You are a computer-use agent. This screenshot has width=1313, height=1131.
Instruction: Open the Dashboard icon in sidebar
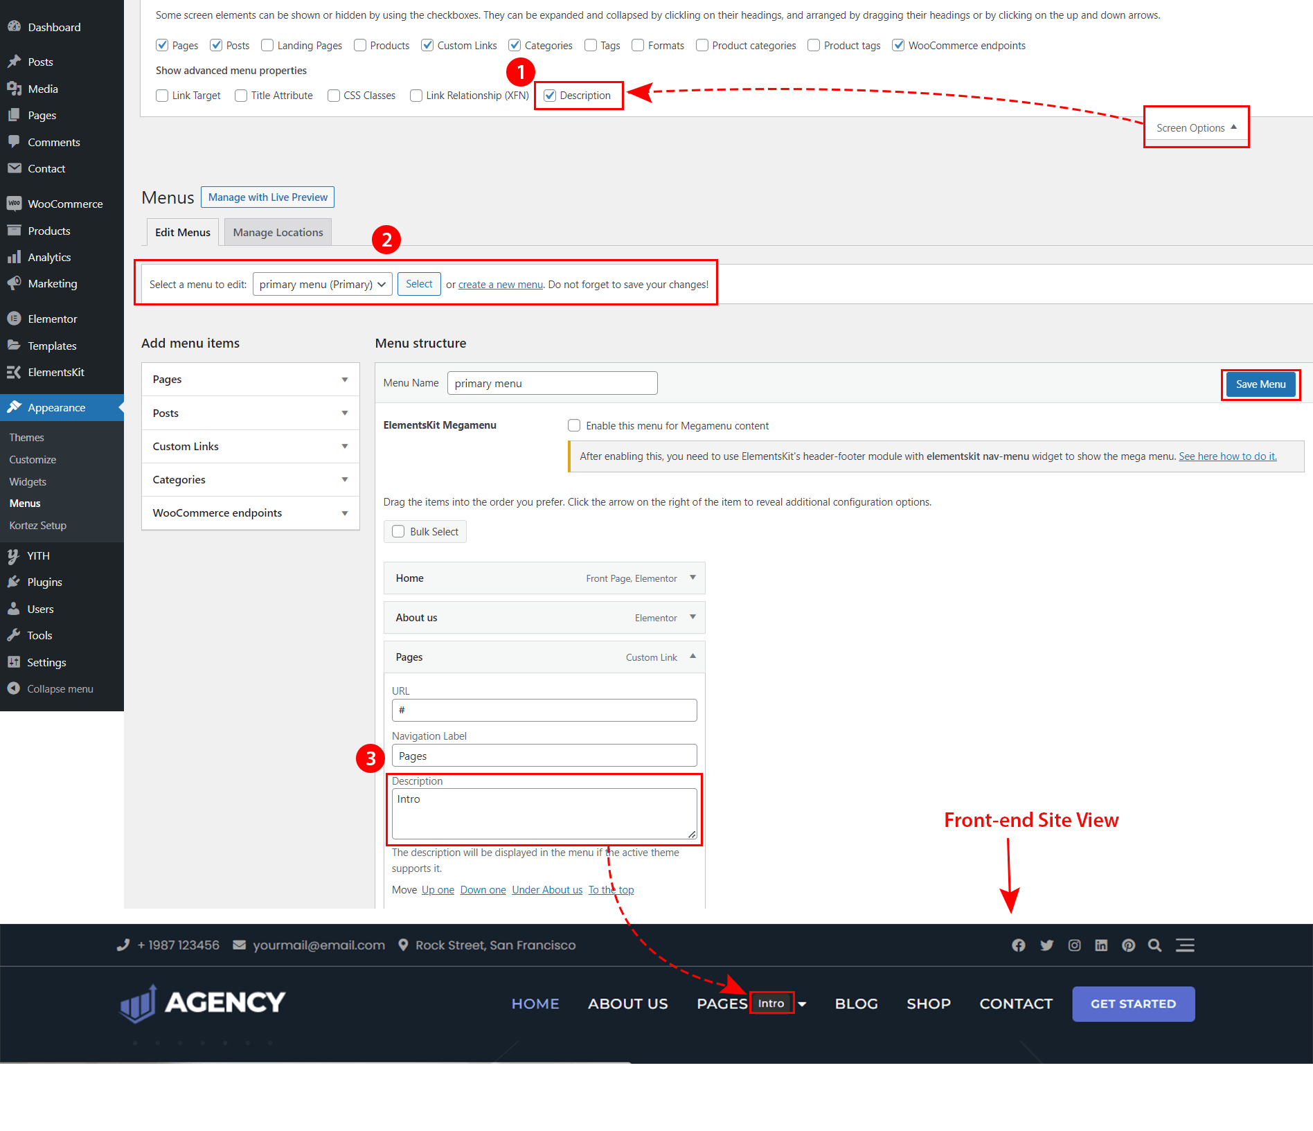tap(14, 27)
